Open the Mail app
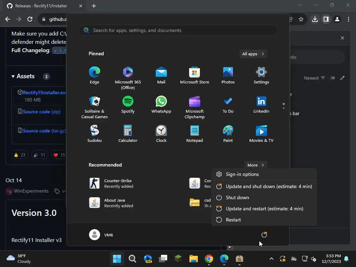356x267 pixels. (x=161, y=75)
